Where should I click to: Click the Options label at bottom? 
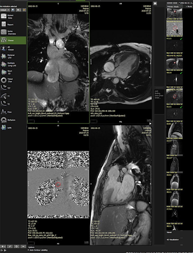click(31, 247)
